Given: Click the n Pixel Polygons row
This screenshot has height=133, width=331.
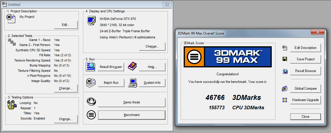Looking at the screenshot, I should pos(50,76).
